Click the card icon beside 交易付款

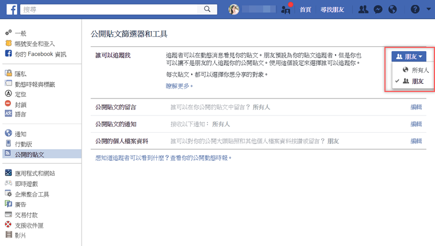click(x=8, y=214)
